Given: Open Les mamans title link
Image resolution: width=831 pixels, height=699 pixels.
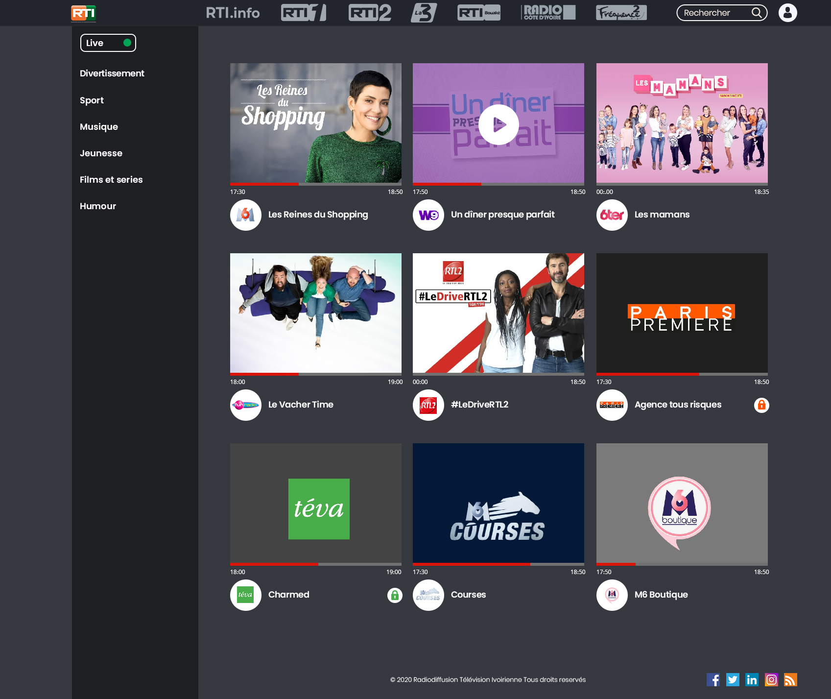Looking at the screenshot, I should (662, 215).
